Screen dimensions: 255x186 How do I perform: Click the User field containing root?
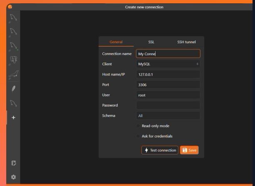click(x=168, y=95)
